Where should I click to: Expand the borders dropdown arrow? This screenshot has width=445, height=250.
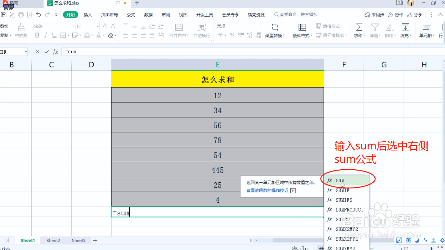point(68,35)
